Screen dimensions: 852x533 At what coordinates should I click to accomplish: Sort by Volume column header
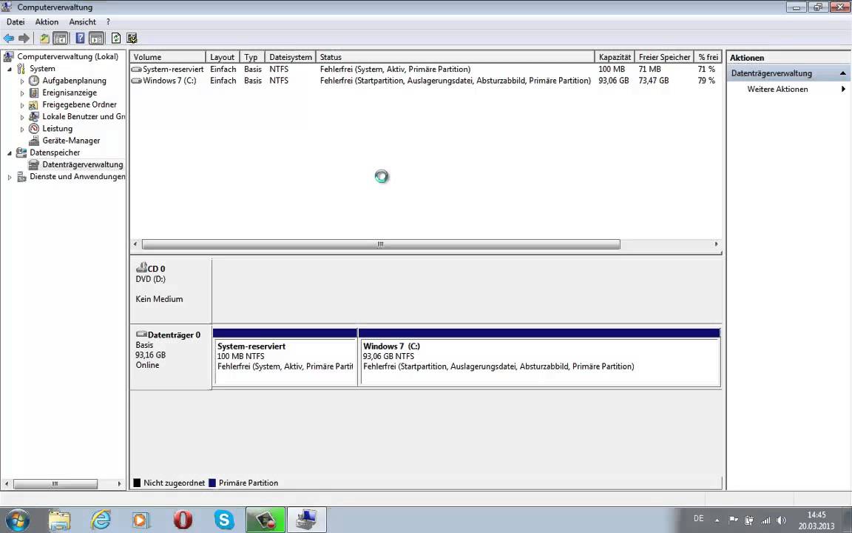tap(167, 57)
